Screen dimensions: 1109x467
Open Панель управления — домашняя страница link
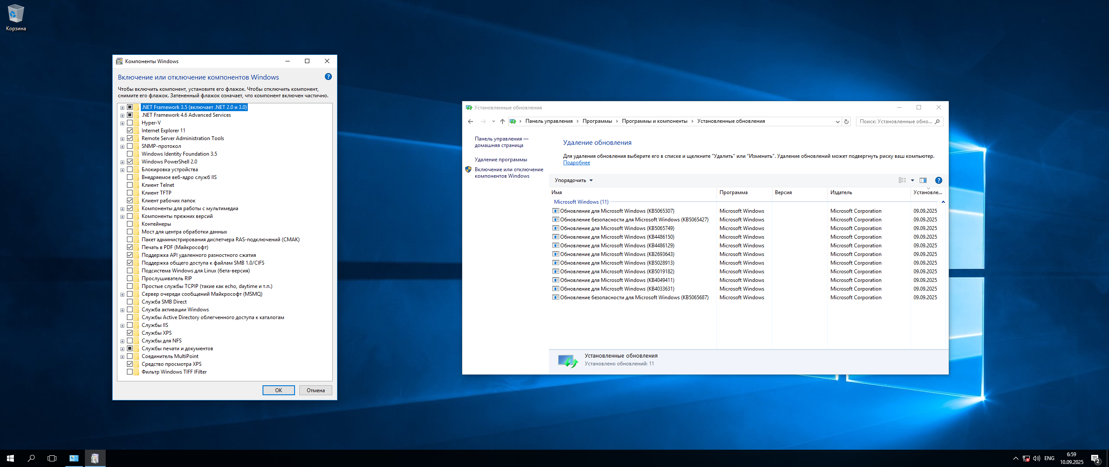[501, 142]
